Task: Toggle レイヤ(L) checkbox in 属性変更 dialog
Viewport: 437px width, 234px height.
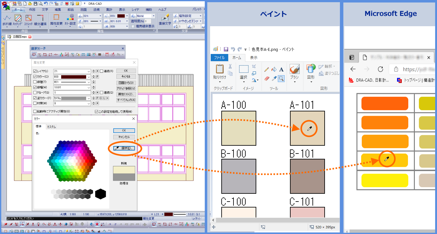Action: (35, 71)
